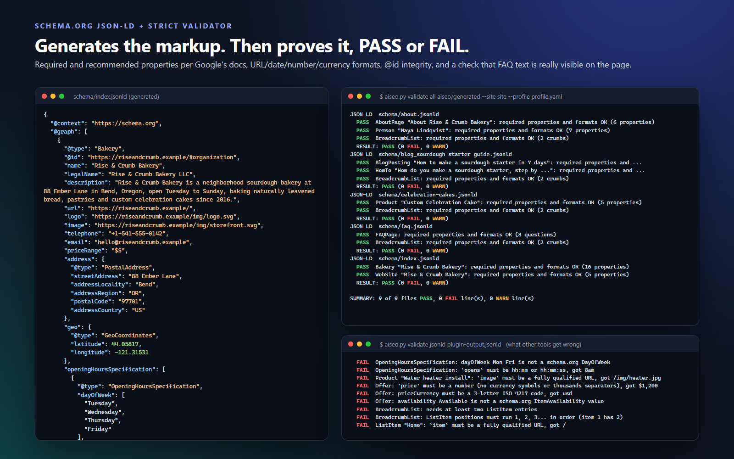Click the "longitude" -121.31531 line
Screen dimensions: 734x459
tap(110, 352)
